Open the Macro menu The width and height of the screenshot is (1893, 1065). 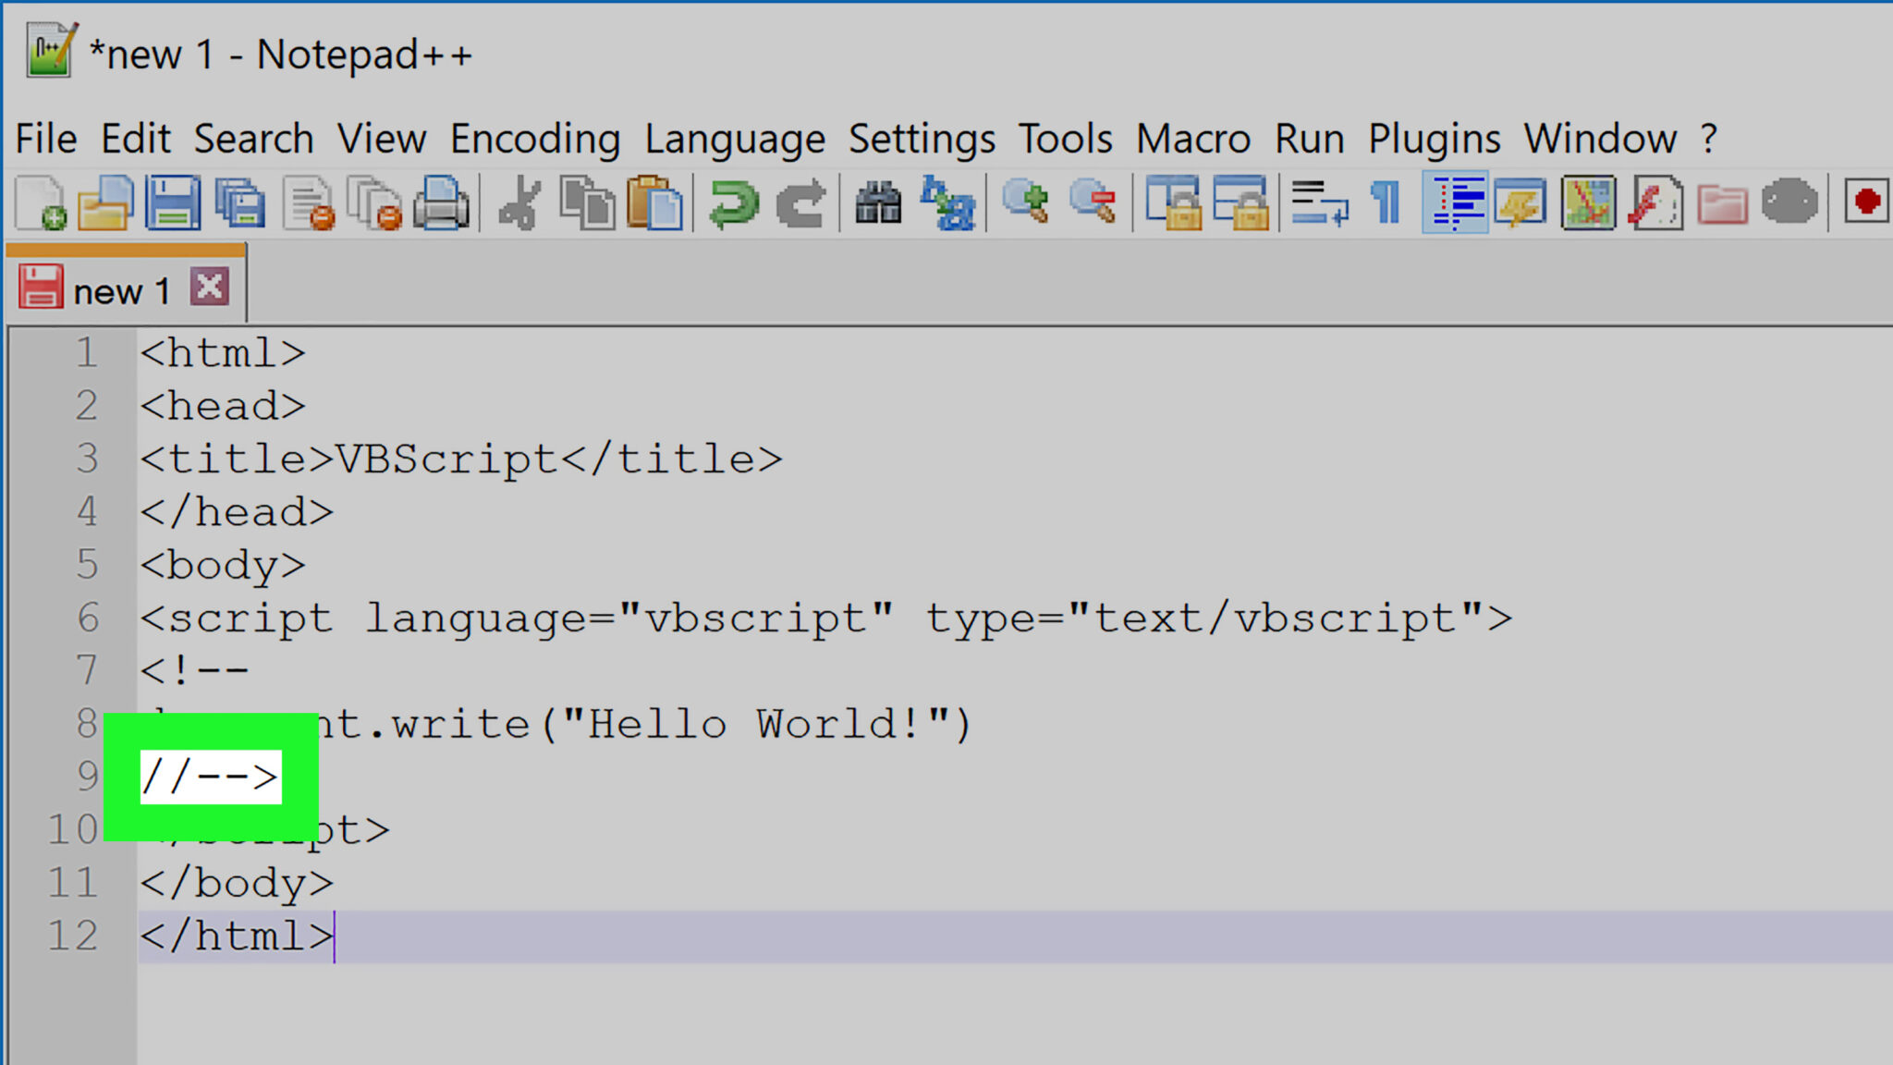tap(1194, 138)
